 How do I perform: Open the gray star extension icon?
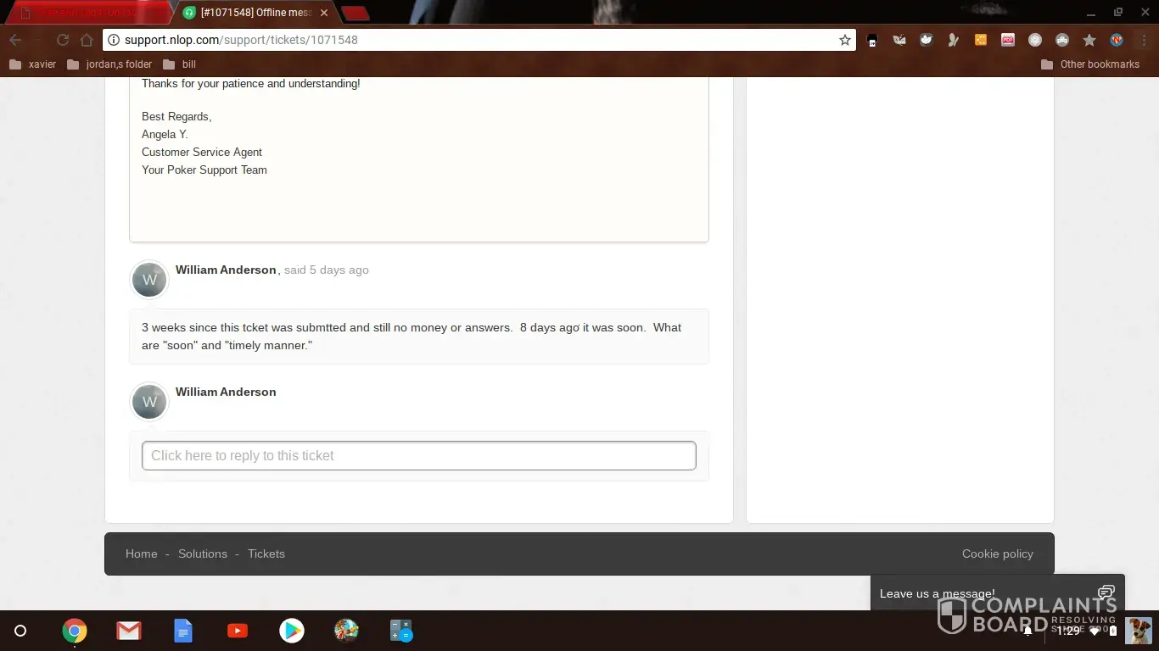(x=1089, y=40)
